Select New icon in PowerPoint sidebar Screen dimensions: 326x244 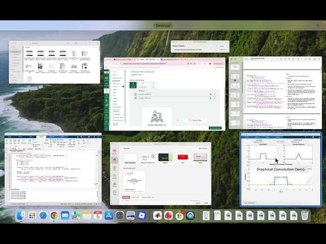tap(115, 168)
